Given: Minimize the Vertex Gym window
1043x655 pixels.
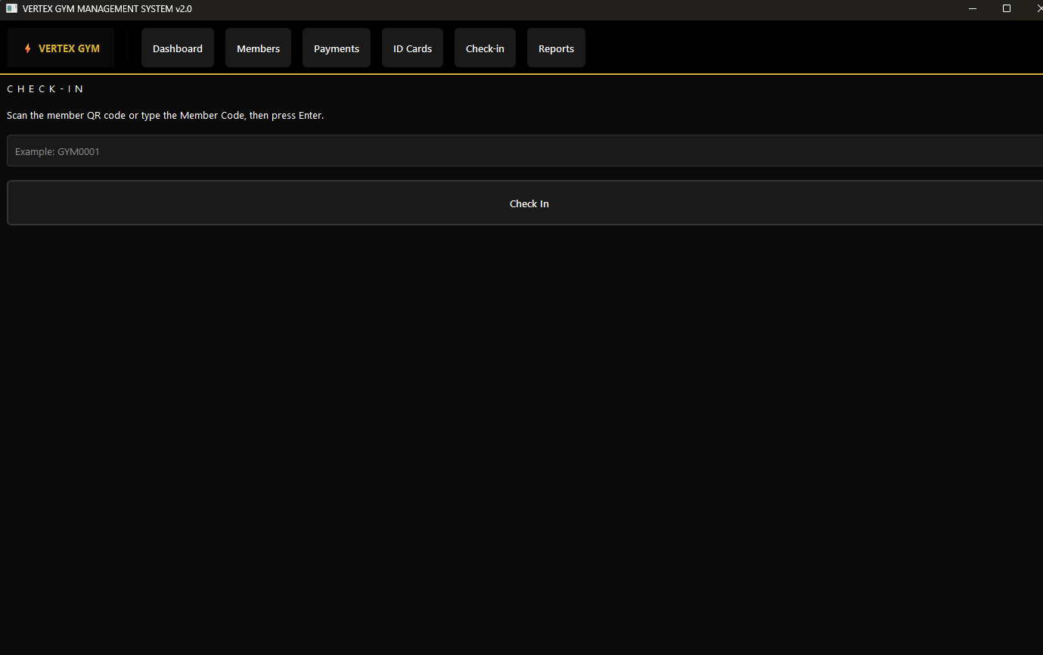Looking at the screenshot, I should pos(973,8).
